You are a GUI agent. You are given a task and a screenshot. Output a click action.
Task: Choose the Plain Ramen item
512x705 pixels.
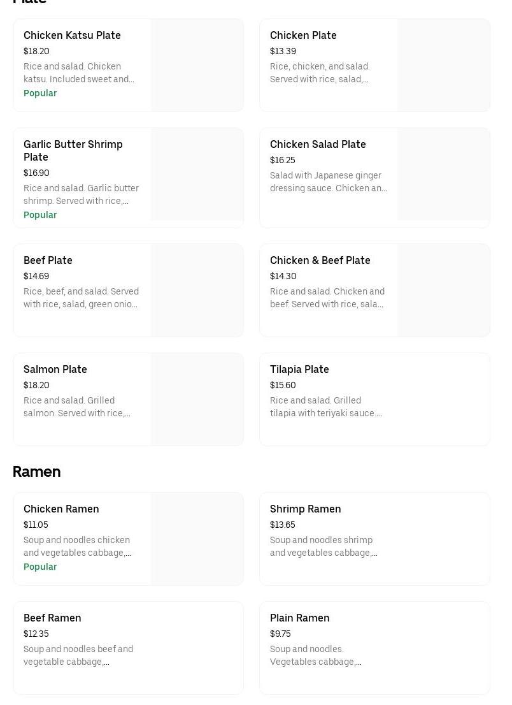coord(299,618)
